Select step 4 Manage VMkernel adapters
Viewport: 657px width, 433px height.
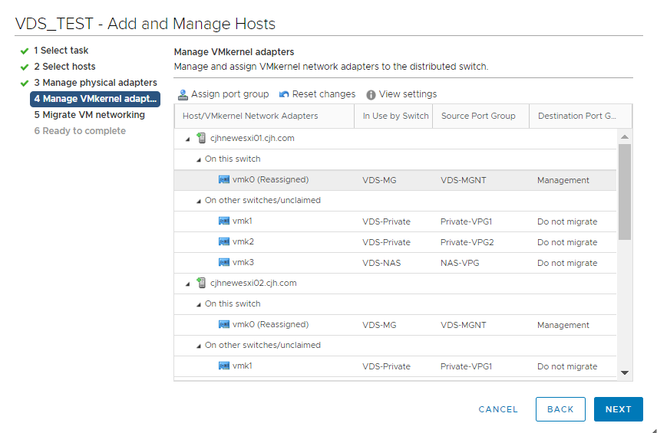(x=95, y=99)
